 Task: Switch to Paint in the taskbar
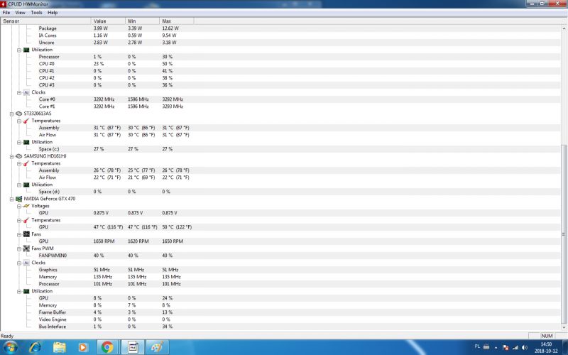(x=157, y=348)
